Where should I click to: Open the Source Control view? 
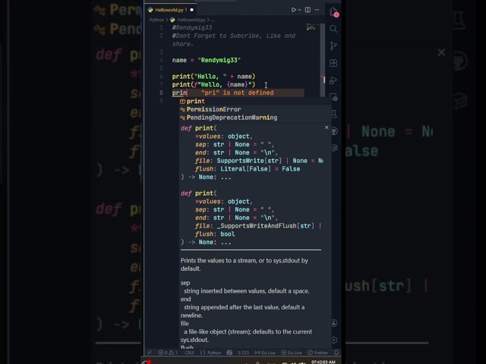coord(333,46)
